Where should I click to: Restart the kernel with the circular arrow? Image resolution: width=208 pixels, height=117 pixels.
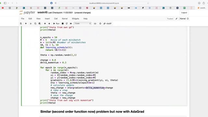[67, 23]
